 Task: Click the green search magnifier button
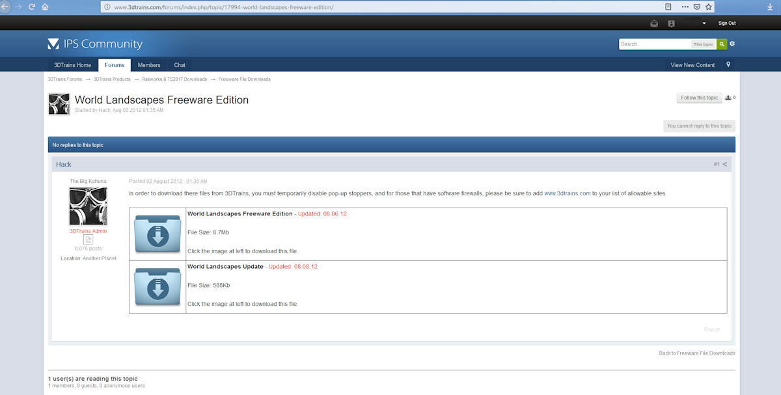[722, 44]
